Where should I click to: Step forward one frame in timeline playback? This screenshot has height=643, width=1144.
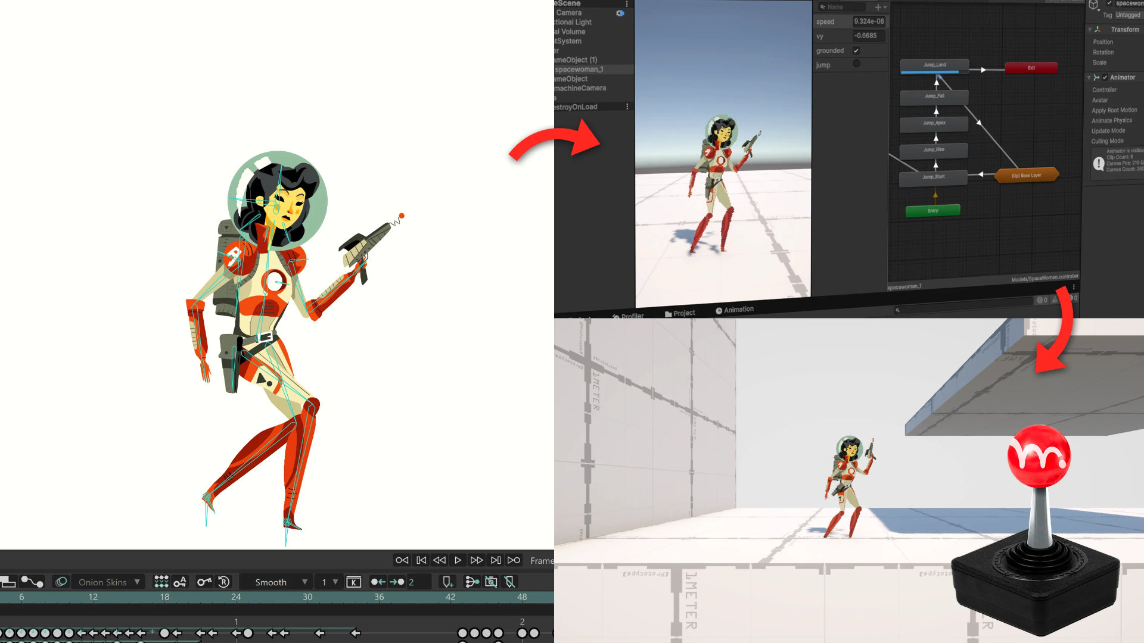click(477, 560)
